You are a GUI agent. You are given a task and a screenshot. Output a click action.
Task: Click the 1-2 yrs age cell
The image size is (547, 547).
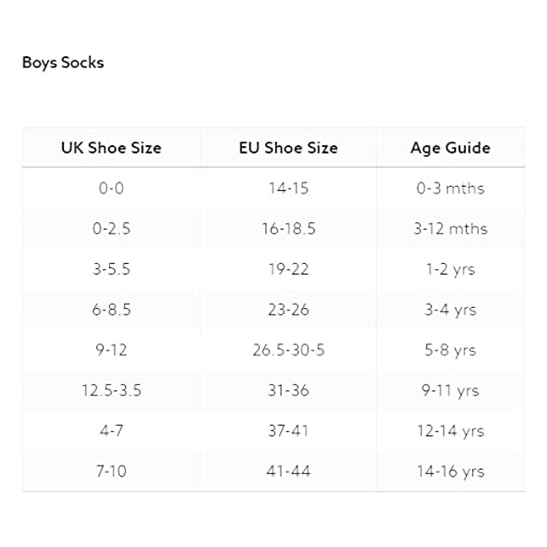click(x=450, y=269)
